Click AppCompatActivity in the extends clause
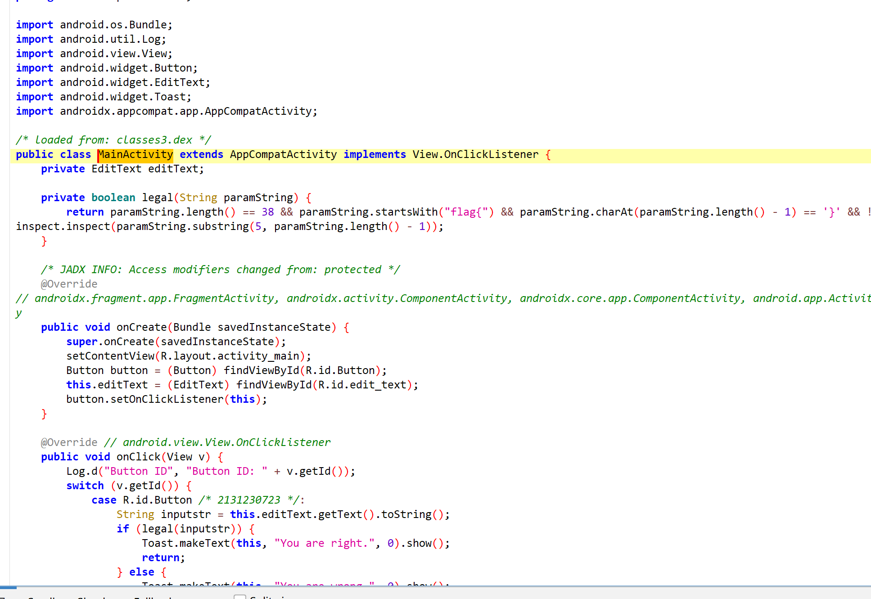 [283, 154]
